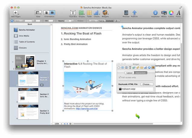Viewport: 192px width, 138px height.
Task: Open the Widgets toolbar menu
Action: (105, 13)
